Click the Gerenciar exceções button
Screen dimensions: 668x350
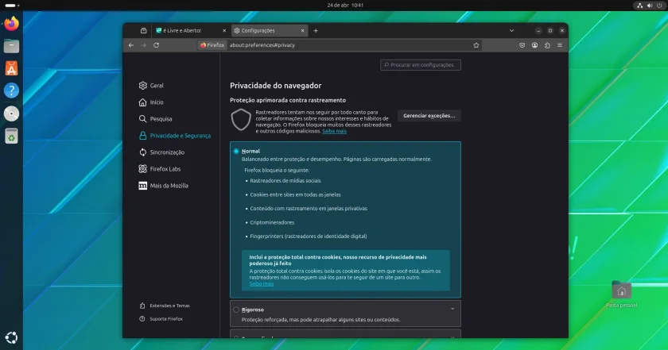pyautogui.click(x=429, y=116)
